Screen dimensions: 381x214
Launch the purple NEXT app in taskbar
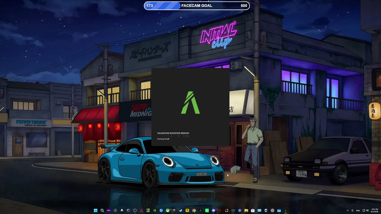(x=109, y=210)
